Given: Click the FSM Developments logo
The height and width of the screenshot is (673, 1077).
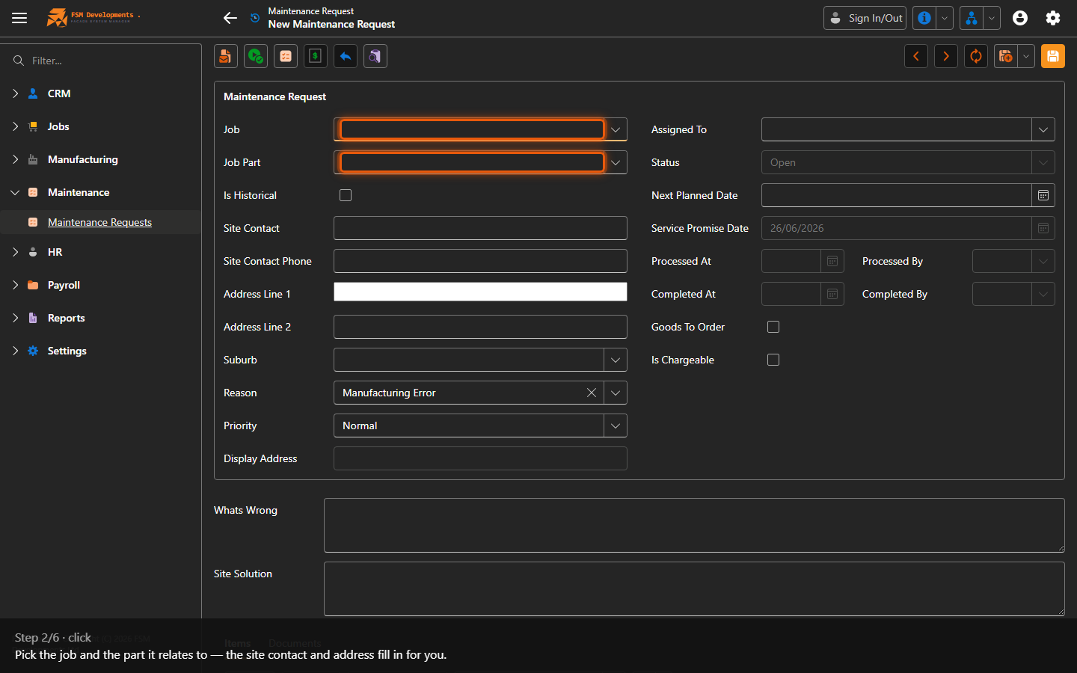Looking at the screenshot, I should (x=93, y=17).
